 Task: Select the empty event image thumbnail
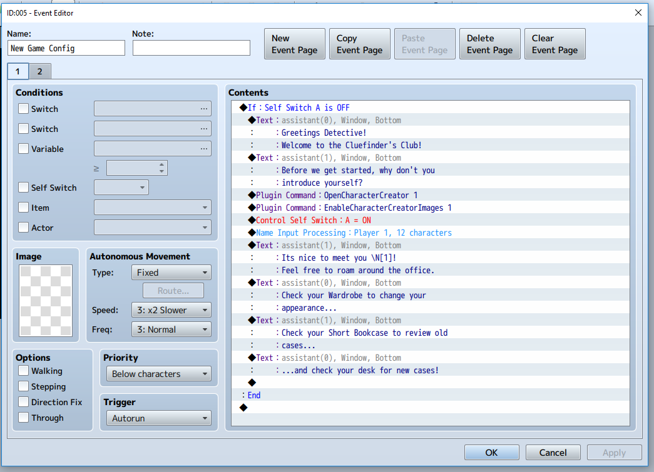point(46,300)
